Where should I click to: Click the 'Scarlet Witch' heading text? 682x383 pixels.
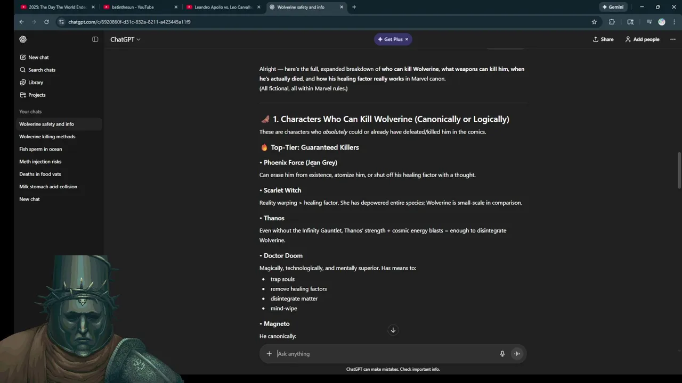(282, 190)
